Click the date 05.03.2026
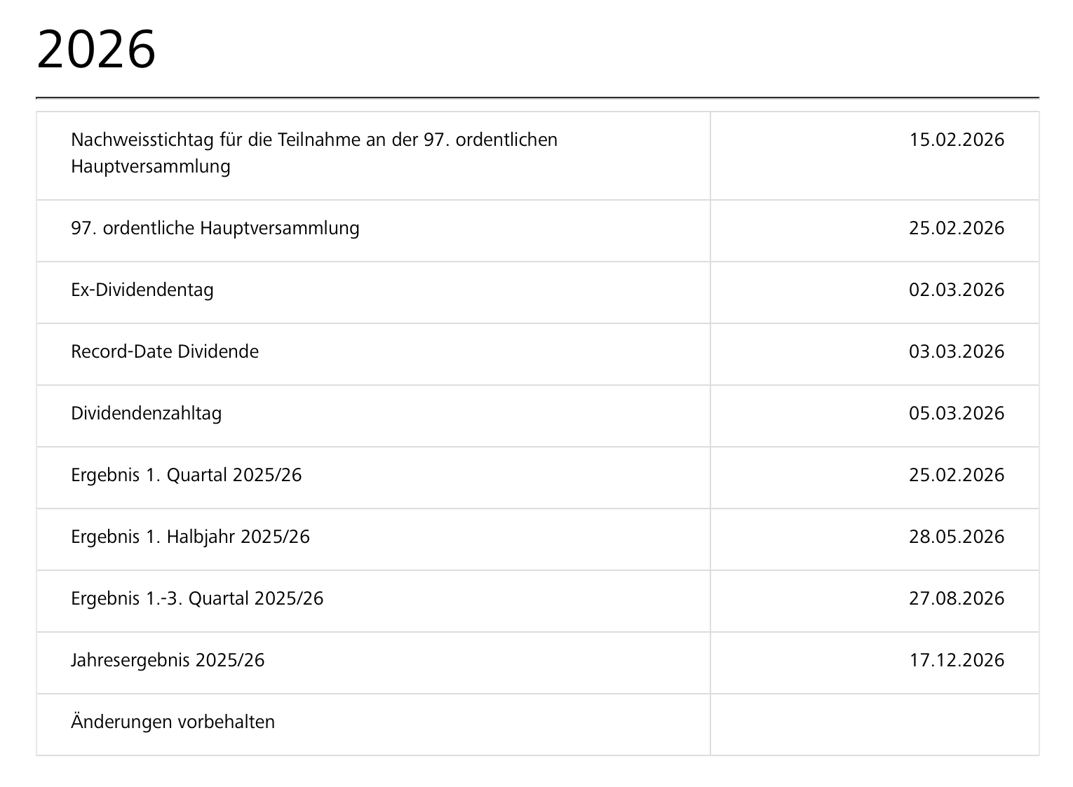The width and height of the screenshot is (1073, 787). point(957,413)
